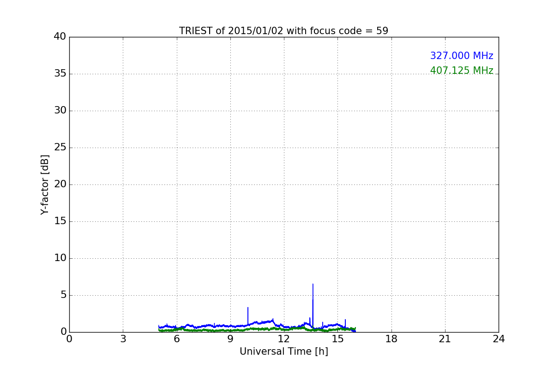The height and width of the screenshot is (369, 554).
Task: Click the y-axis tick label '35'
Action: coord(60,74)
